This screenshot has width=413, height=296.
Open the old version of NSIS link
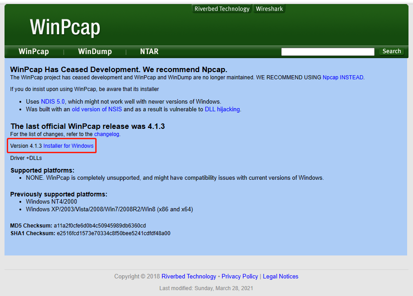97,109
